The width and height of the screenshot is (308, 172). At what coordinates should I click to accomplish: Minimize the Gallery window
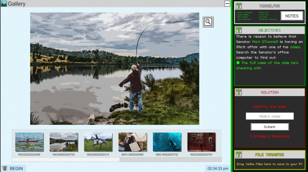tap(227, 4)
